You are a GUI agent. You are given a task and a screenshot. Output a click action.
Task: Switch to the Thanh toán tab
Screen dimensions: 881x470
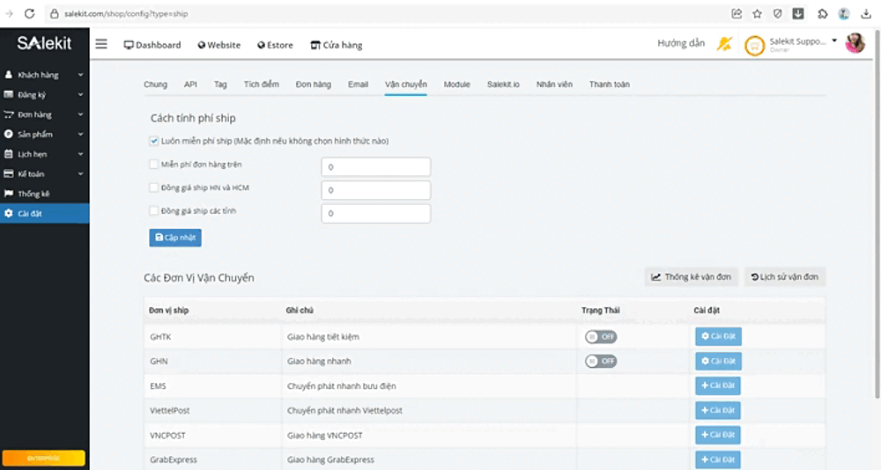click(x=609, y=84)
